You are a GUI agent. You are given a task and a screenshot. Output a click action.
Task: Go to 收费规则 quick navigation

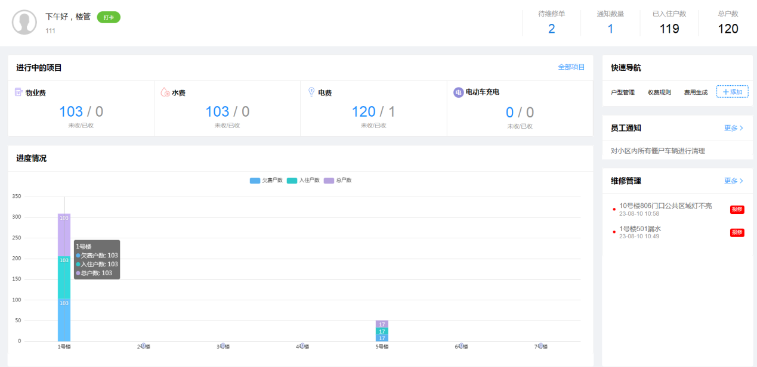659,92
